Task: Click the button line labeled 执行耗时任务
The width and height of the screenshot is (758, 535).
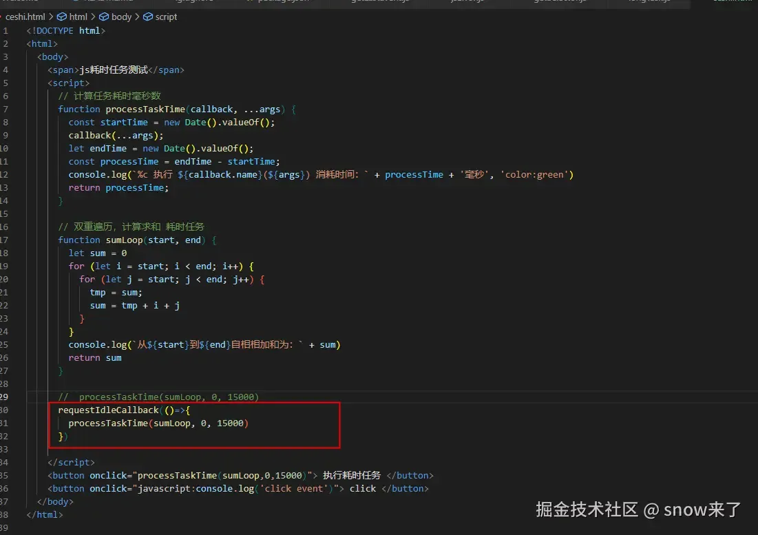Action: 240,476
